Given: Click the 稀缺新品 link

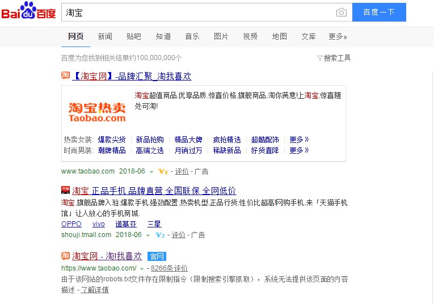Looking at the screenshot, I should [227, 150].
